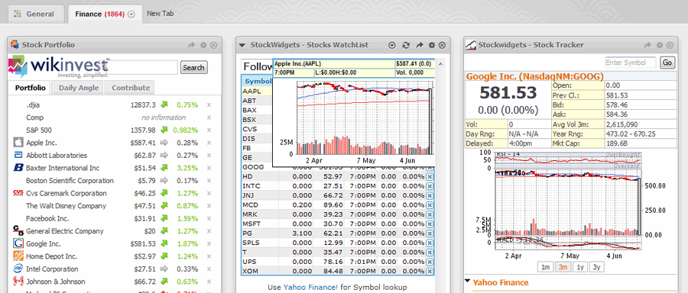Remove .djia from portfolio
Viewport: 688px width, 293px height.
(209, 105)
